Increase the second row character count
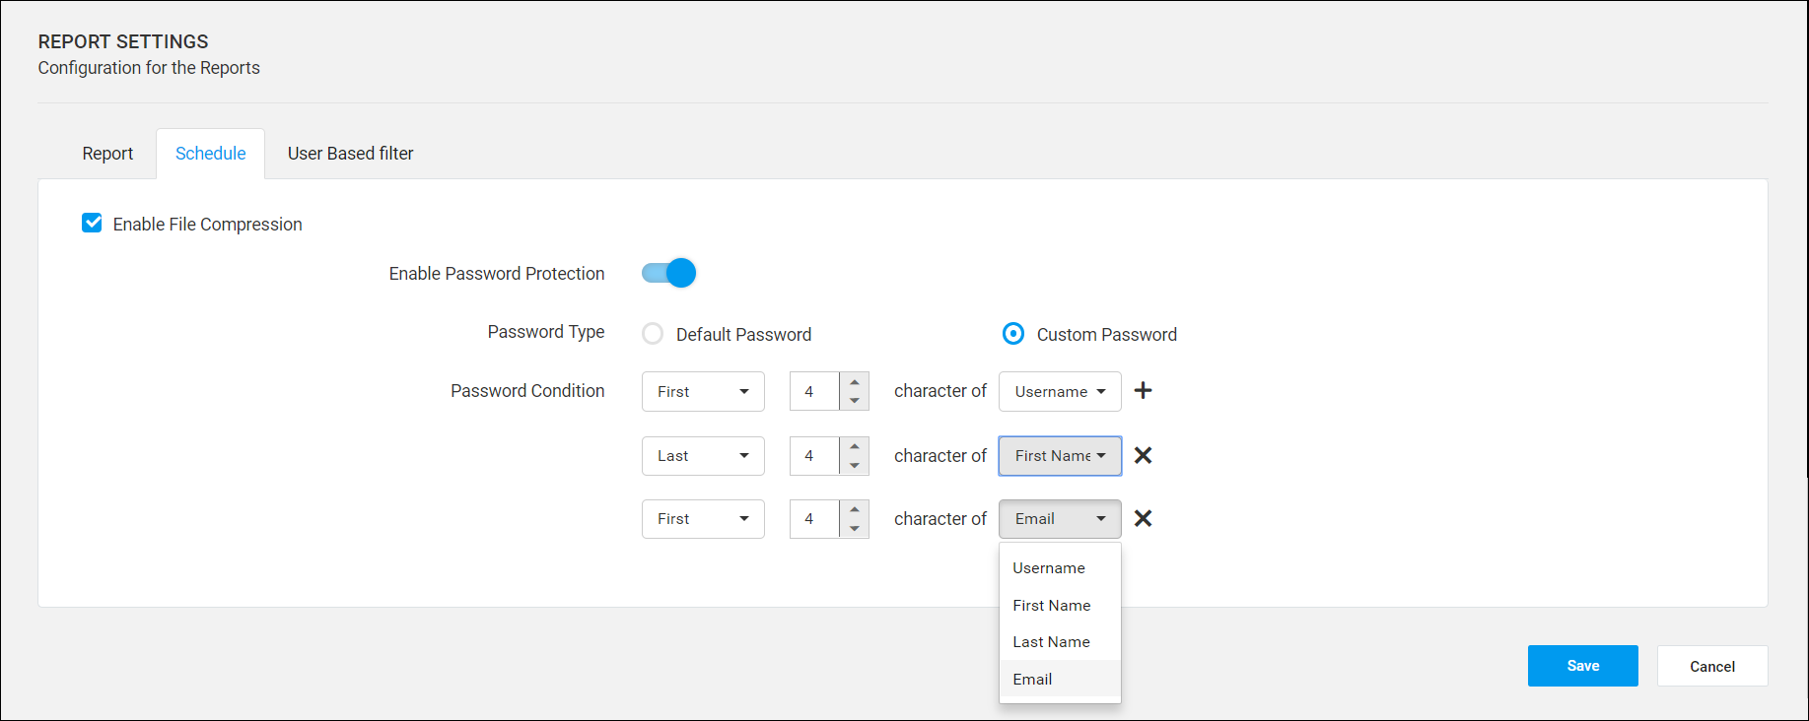 (855, 446)
